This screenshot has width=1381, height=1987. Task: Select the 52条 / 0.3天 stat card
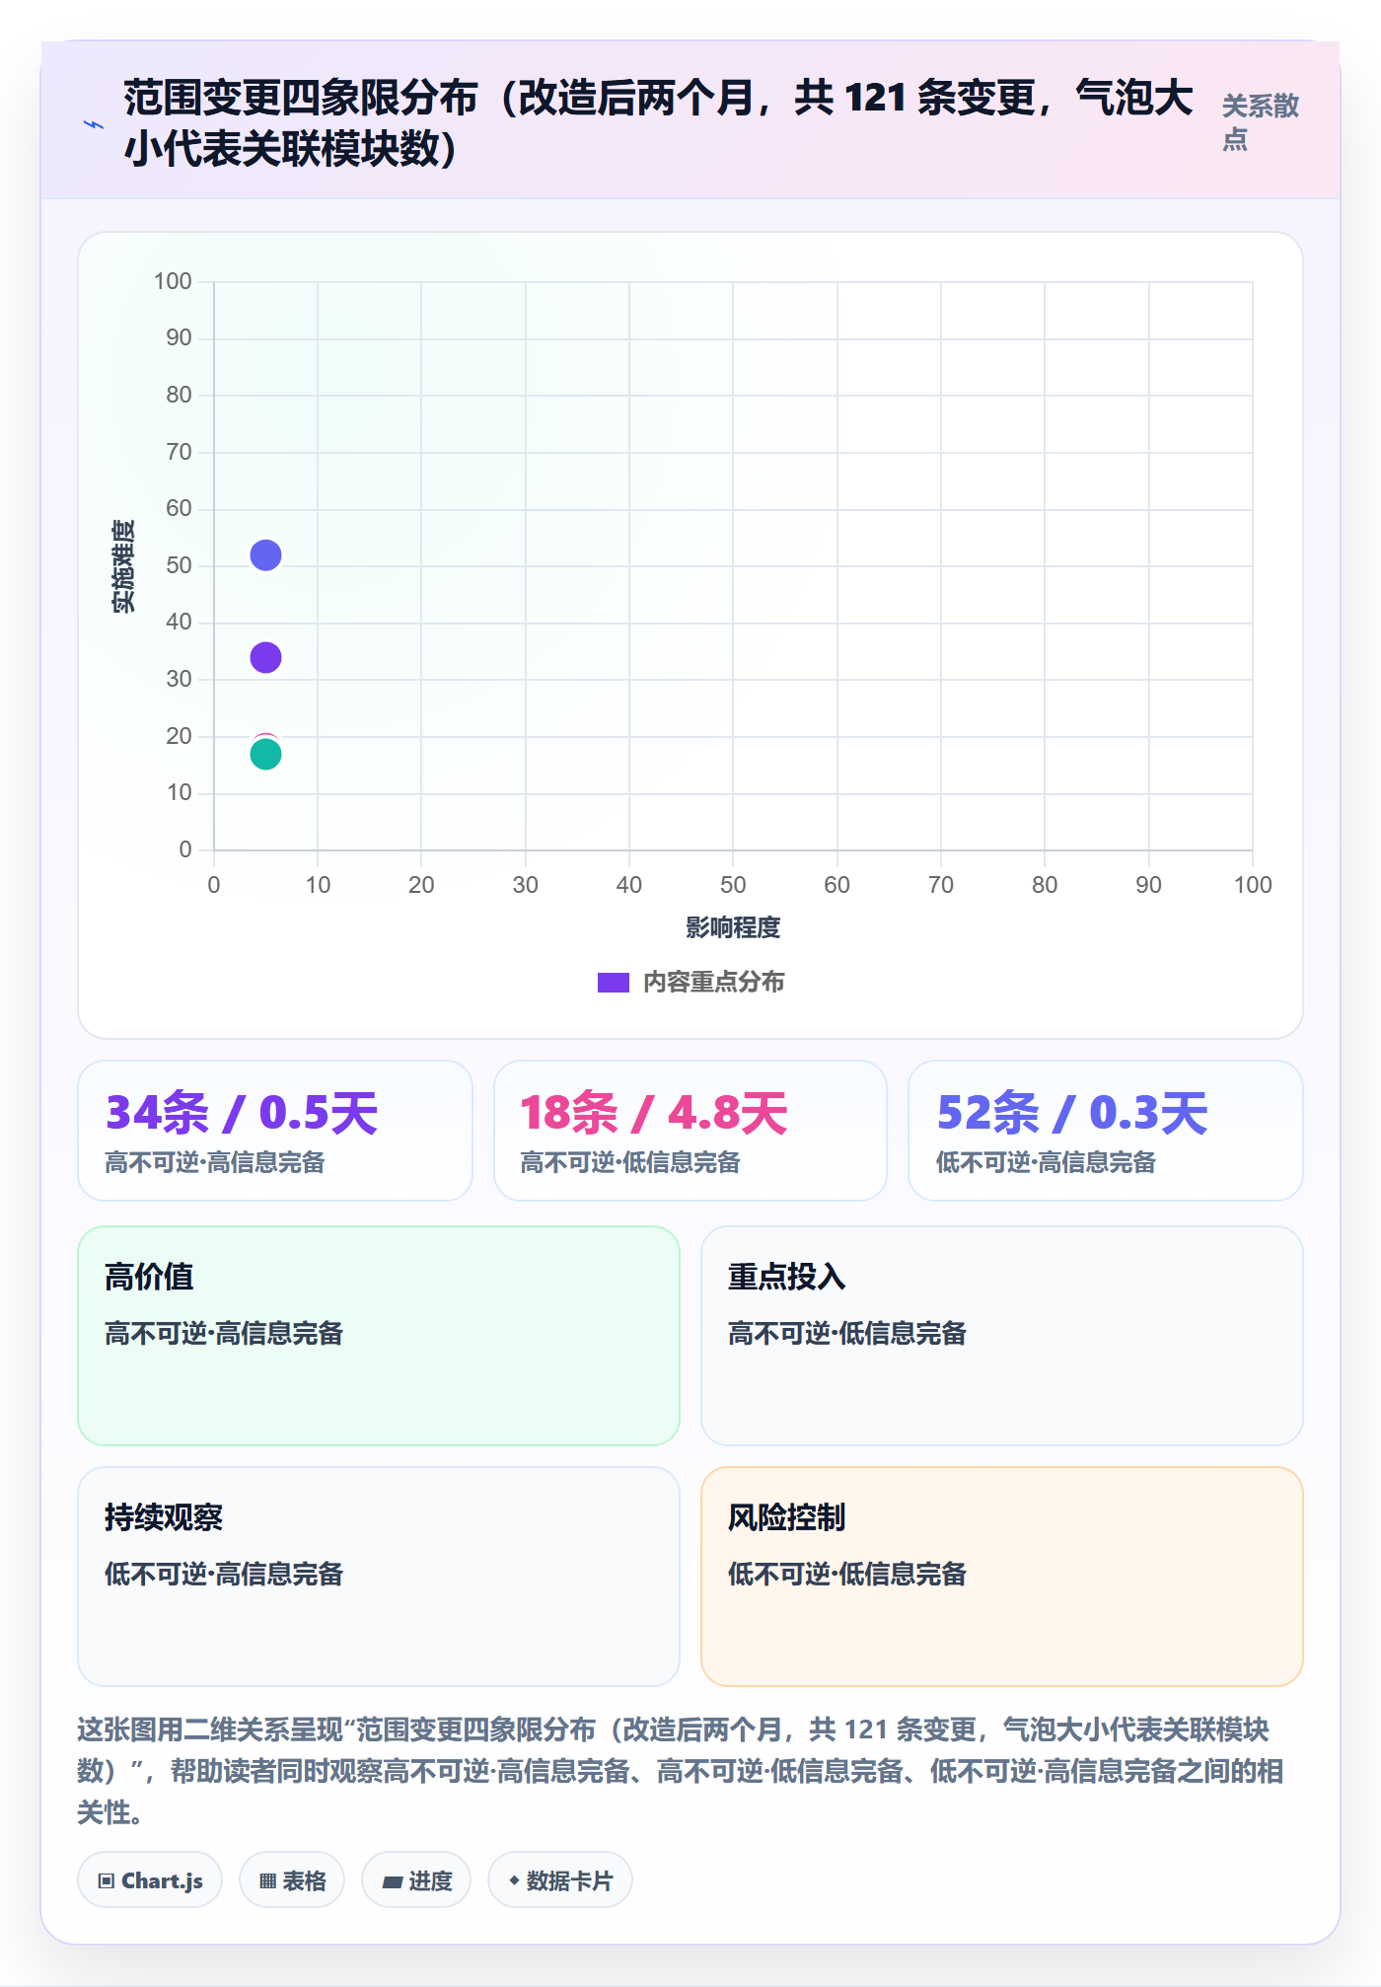point(1106,1131)
